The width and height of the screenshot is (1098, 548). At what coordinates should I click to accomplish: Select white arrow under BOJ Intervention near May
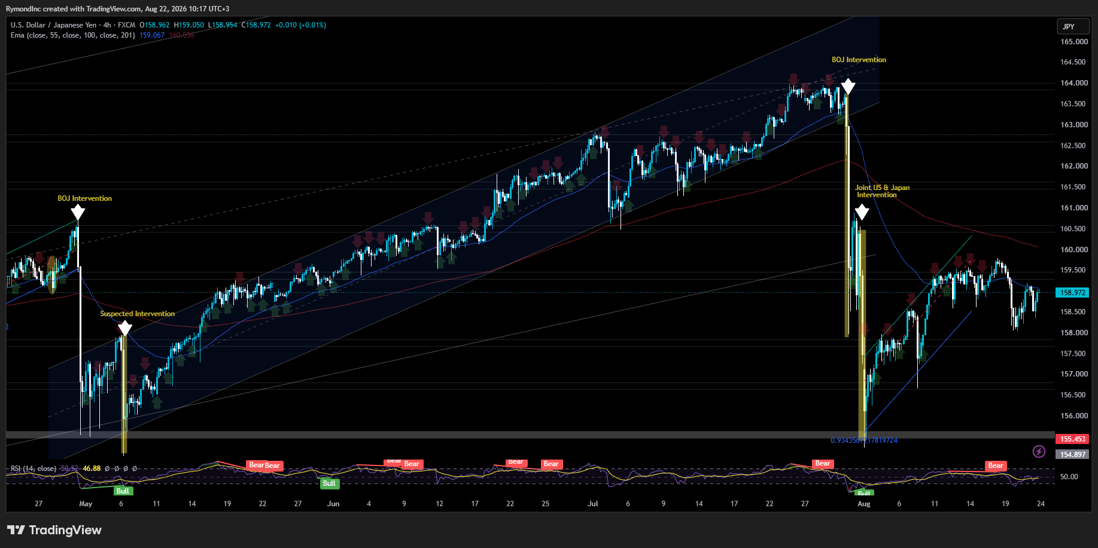tap(78, 212)
